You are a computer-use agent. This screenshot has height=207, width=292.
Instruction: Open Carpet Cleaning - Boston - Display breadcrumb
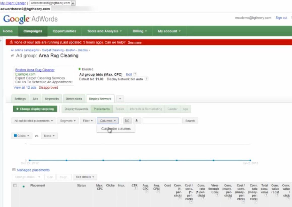[65, 50]
